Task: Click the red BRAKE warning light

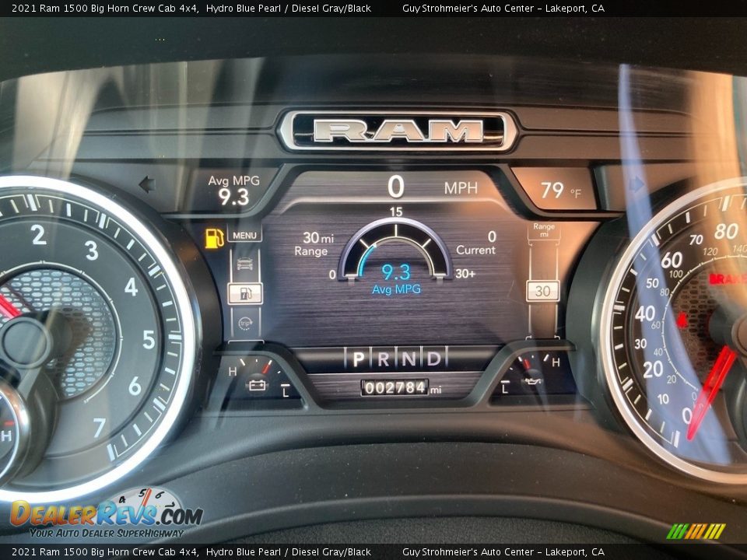Action: click(728, 278)
